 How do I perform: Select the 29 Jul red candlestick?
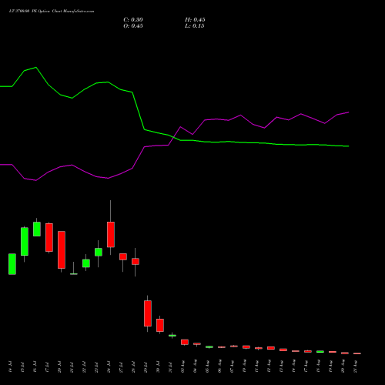(148, 313)
